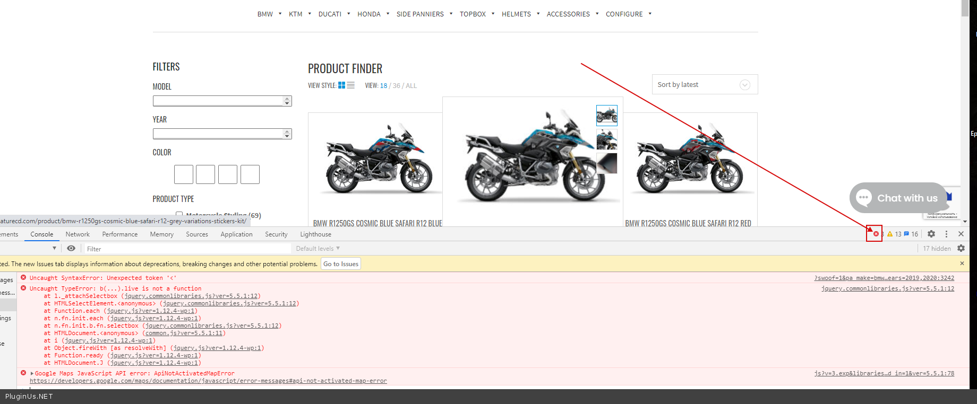Open console settings gear beside 17 hidden
The height and width of the screenshot is (404, 977).
point(961,248)
